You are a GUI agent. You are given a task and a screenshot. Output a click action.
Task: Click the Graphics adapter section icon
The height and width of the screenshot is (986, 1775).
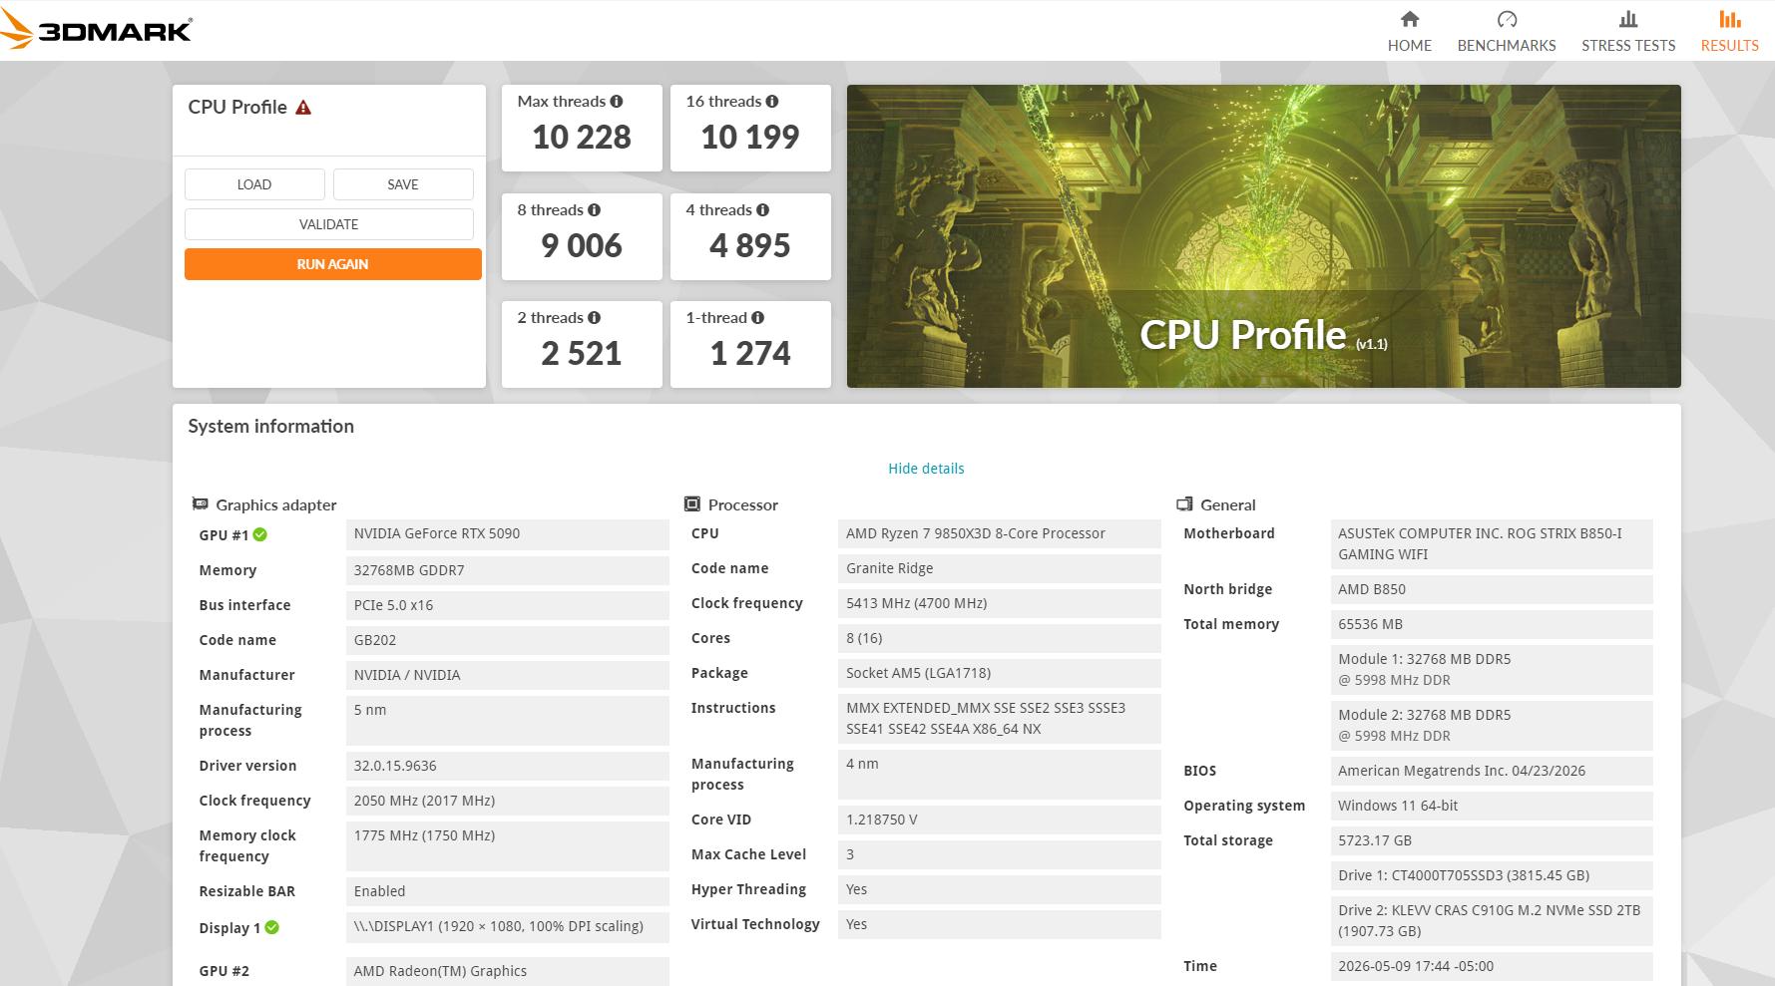tap(201, 504)
